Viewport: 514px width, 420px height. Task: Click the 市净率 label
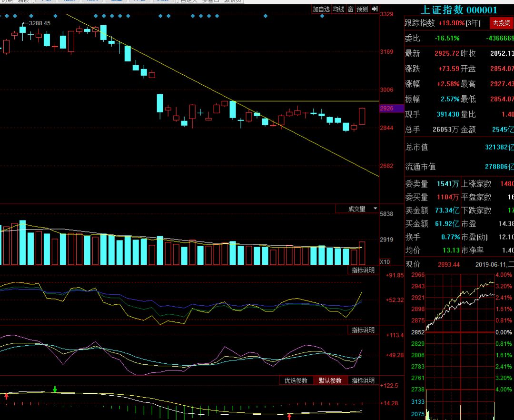(x=473, y=250)
